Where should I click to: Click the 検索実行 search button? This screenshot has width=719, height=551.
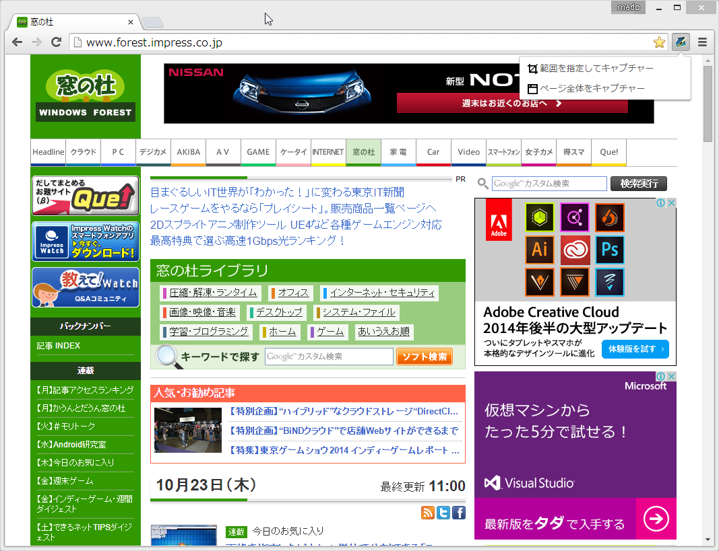coord(637,183)
